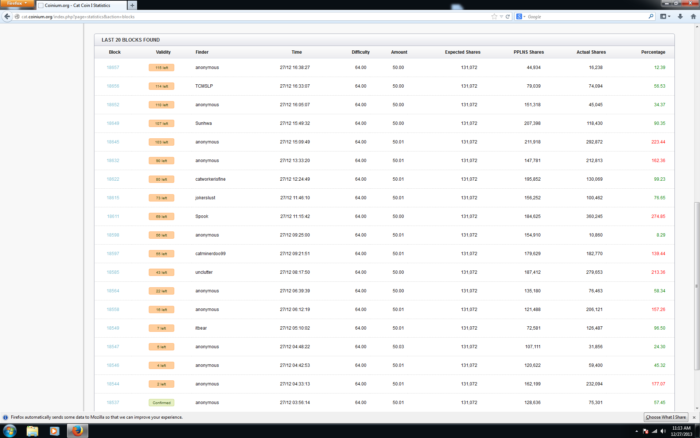Dismiss the Firefox data notification bar

pyautogui.click(x=694, y=417)
